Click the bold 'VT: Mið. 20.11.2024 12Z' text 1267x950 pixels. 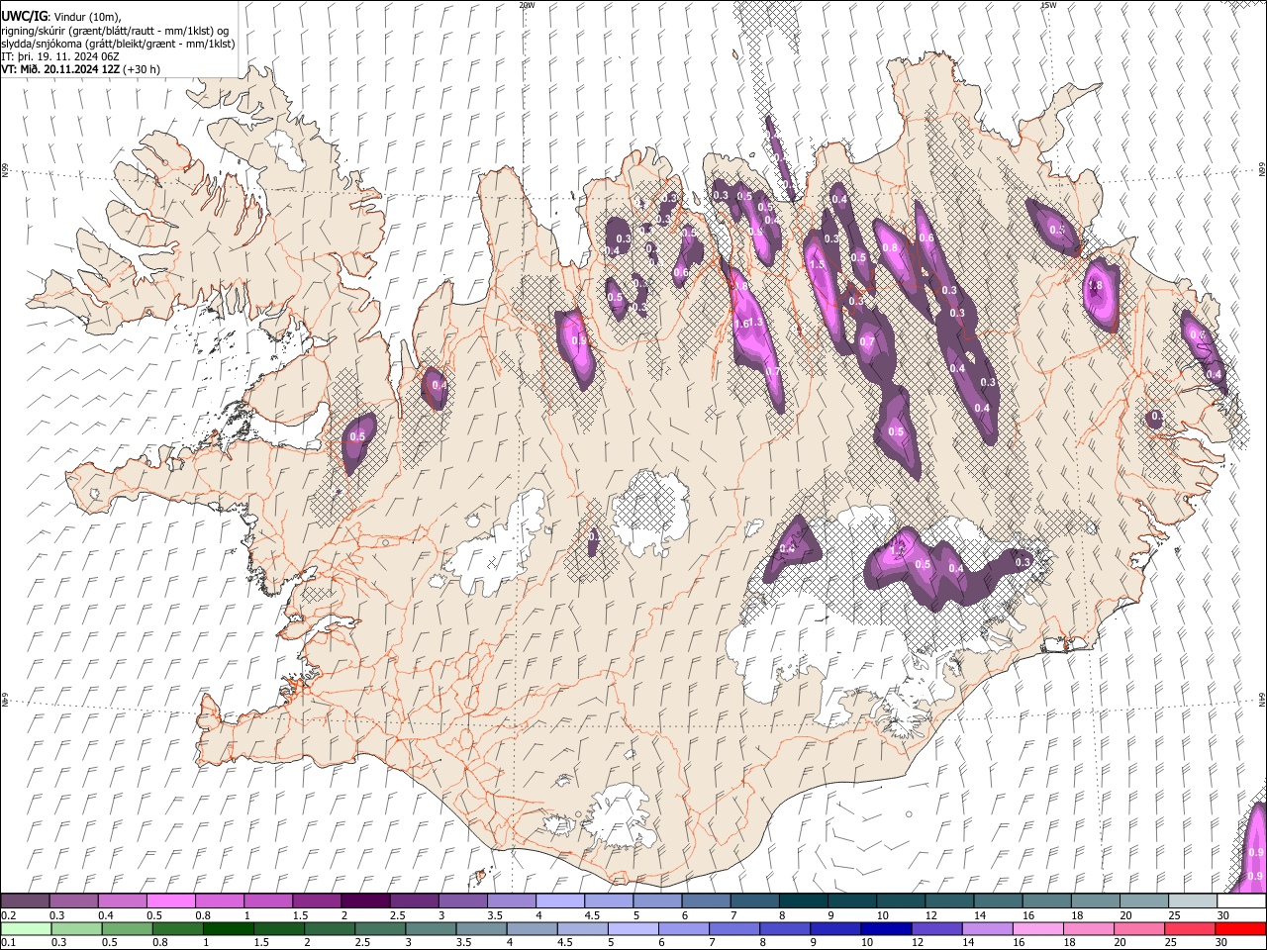(60, 69)
